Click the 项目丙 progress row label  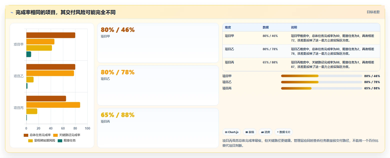(x=227, y=88)
